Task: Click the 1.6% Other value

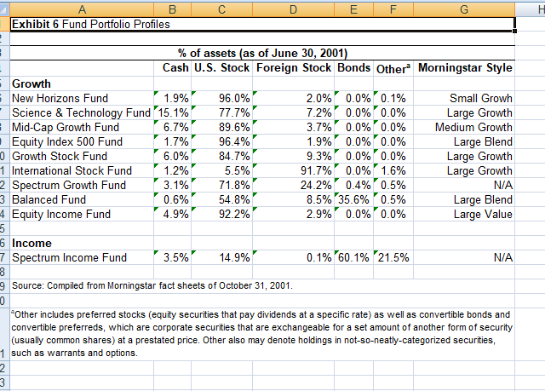Action: click(393, 170)
